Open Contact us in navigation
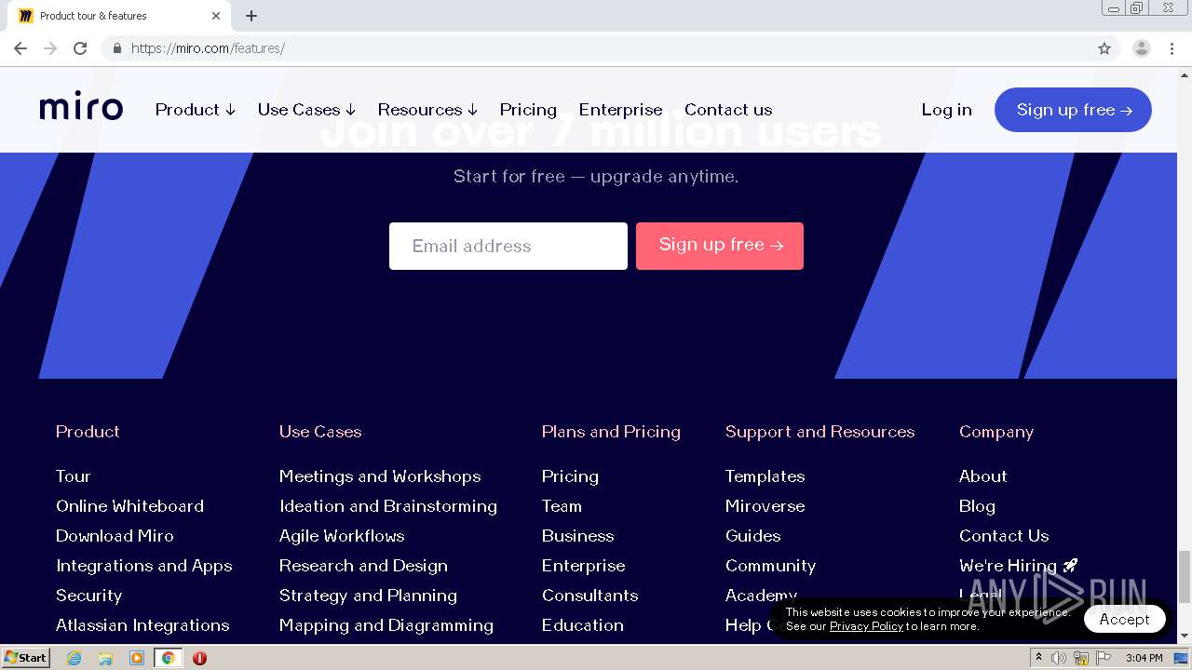The width and height of the screenshot is (1192, 670). pos(728,110)
